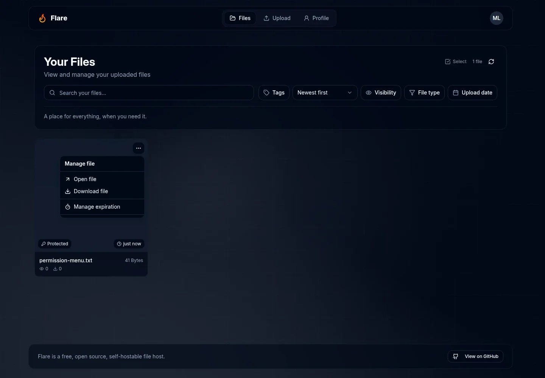The height and width of the screenshot is (378, 545).
Task: Refresh the file list with the refresh icon
Action: 491,62
